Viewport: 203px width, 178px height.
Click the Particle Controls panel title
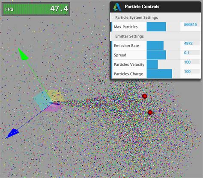coord(142,6)
